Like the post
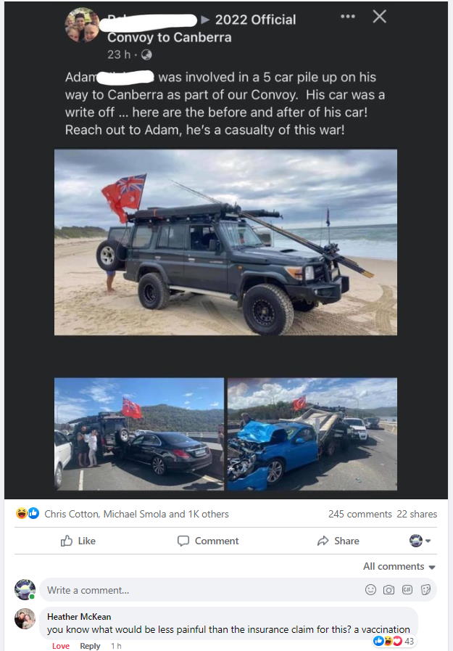453x651 pixels. (x=78, y=541)
